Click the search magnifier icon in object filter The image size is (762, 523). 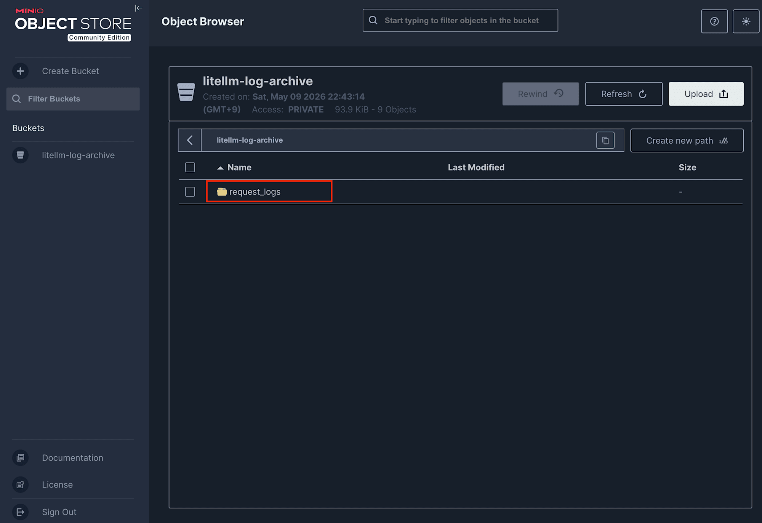373,20
